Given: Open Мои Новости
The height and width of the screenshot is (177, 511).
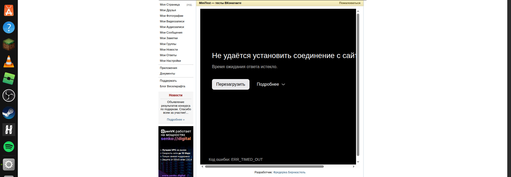Looking at the screenshot, I should point(169,50).
